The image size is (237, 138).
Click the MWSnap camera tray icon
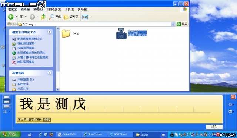pyautogui.click(x=172, y=135)
